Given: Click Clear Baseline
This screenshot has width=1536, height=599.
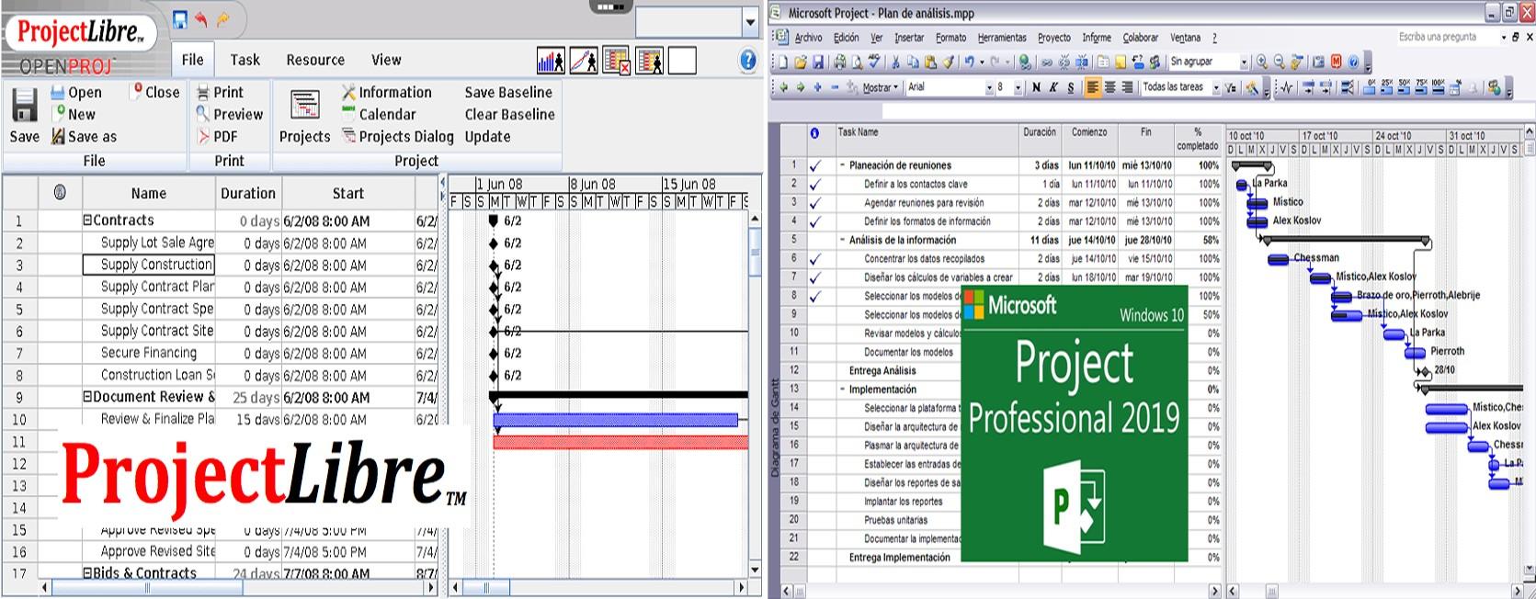Looking at the screenshot, I should click(509, 115).
